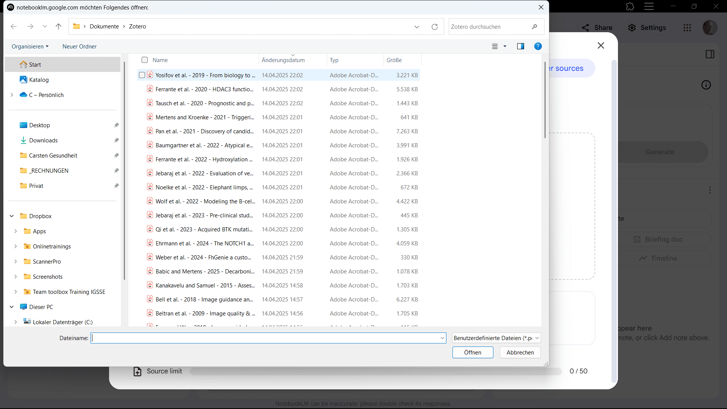
Task: Click PDF icon of Baumgartner et al. 2022
Action: [x=150, y=145]
